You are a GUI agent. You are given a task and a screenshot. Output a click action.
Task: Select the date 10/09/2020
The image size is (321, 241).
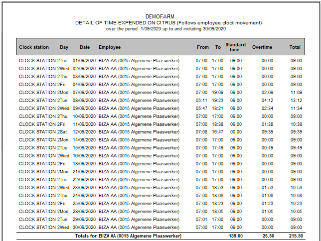(x=84, y=117)
